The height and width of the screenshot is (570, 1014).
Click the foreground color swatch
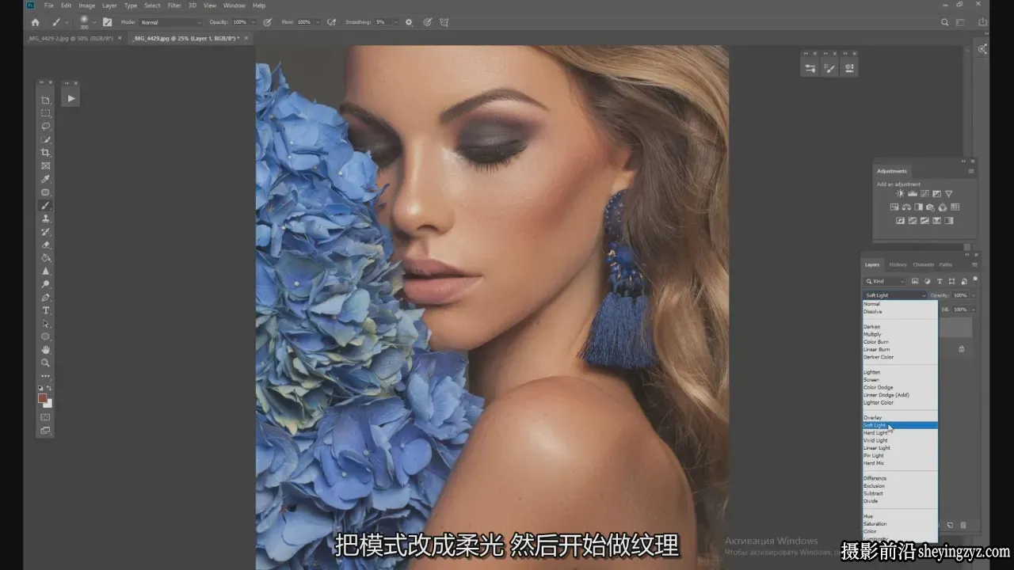click(x=43, y=398)
